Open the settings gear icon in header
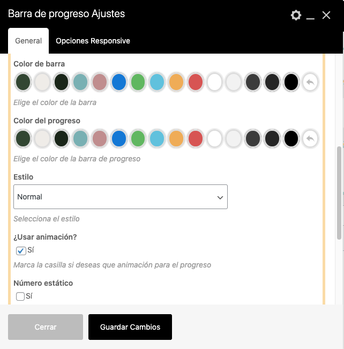The image size is (344, 349). [296, 15]
